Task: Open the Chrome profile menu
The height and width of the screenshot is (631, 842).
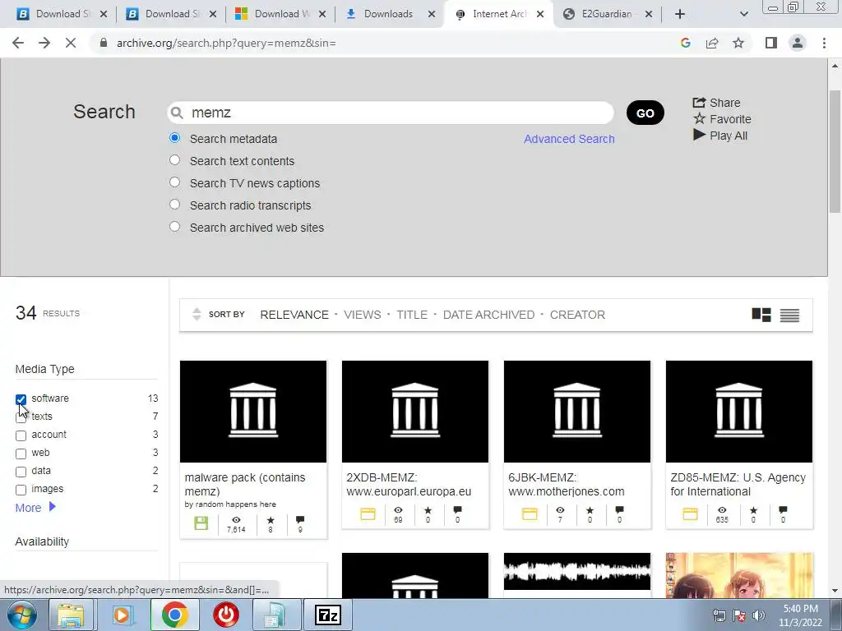Action: pos(798,43)
